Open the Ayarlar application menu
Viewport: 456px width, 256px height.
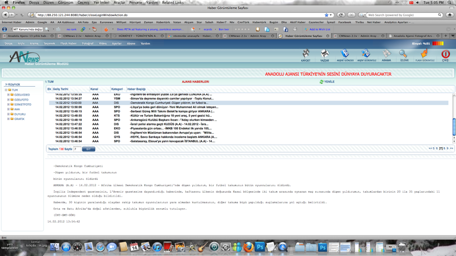coord(116,43)
